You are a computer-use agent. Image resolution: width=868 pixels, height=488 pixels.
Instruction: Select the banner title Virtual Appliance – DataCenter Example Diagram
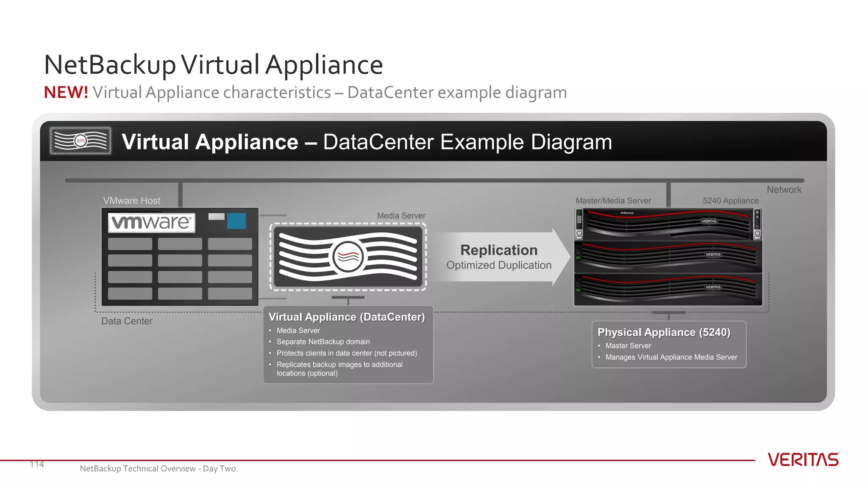pyautogui.click(x=367, y=142)
